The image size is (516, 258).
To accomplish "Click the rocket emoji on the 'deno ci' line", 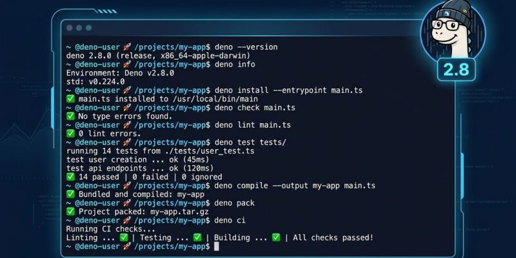I will (126, 220).
